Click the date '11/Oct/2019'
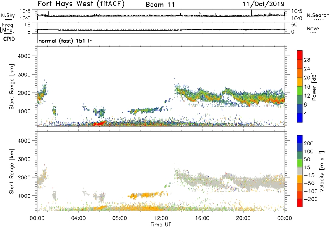329x227 pixels. (264, 4)
